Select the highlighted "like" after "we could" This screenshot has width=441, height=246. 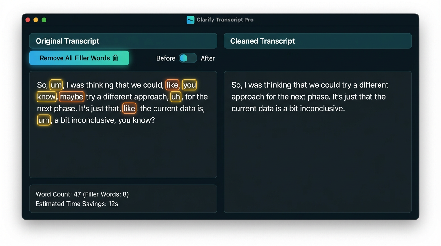point(172,85)
